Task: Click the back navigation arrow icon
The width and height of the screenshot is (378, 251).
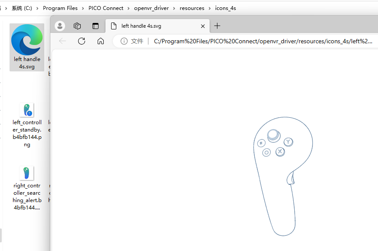Action: coord(62,41)
